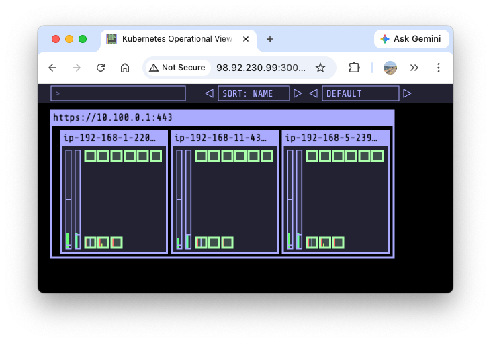Open the Chrome three-dot menu
Screen dimensions: 491x343
(x=439, y=68)
